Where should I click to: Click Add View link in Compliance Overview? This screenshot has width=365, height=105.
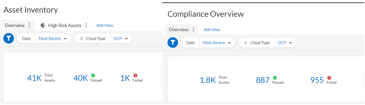click(x=212, y=30)
